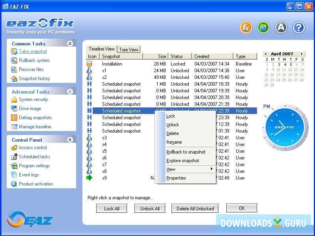Click the Event logs icon
This screenshot has width=315, height=236.
click(x=14, y=175)
